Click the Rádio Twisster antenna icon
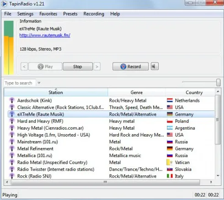Image resolution: width=224 pixels, height=200 pixels. [12, 169]
